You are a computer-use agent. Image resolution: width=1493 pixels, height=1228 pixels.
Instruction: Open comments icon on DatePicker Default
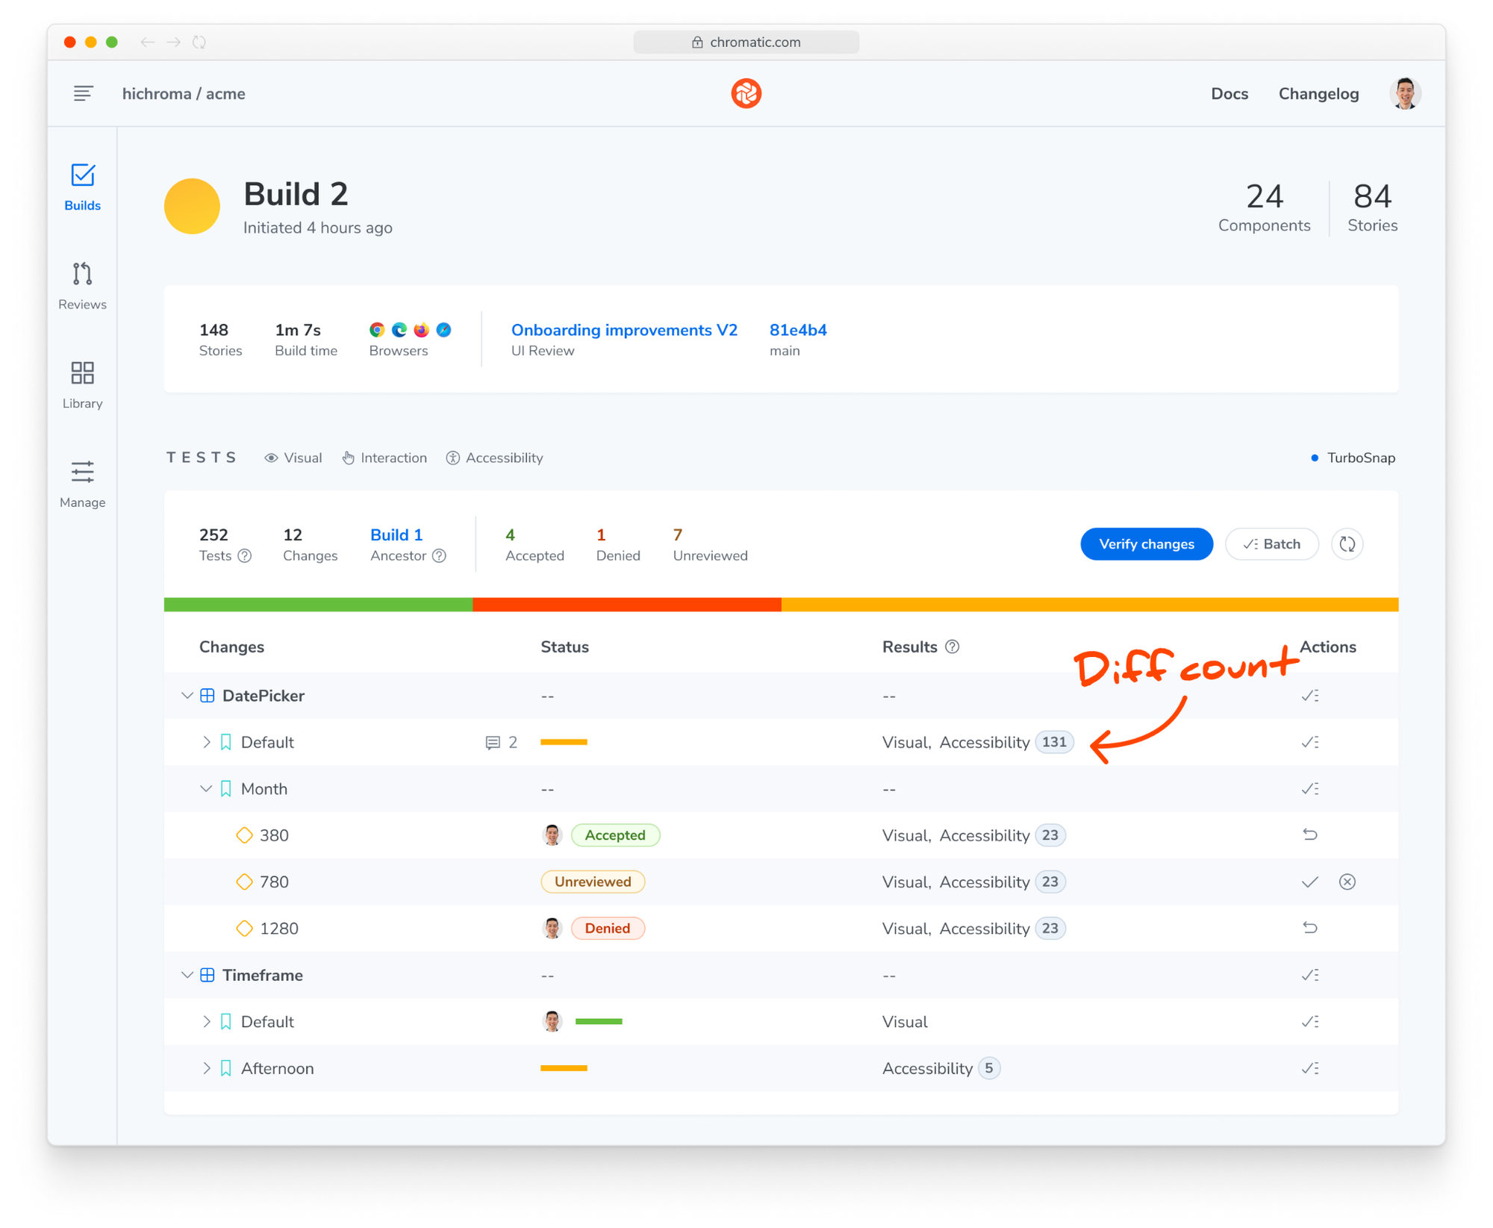point(493,742)
